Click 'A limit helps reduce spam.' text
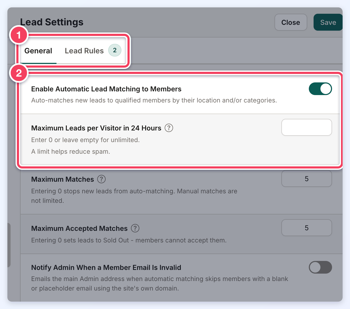The height and width of the screenshot is (309, 350). click(71, 152)
